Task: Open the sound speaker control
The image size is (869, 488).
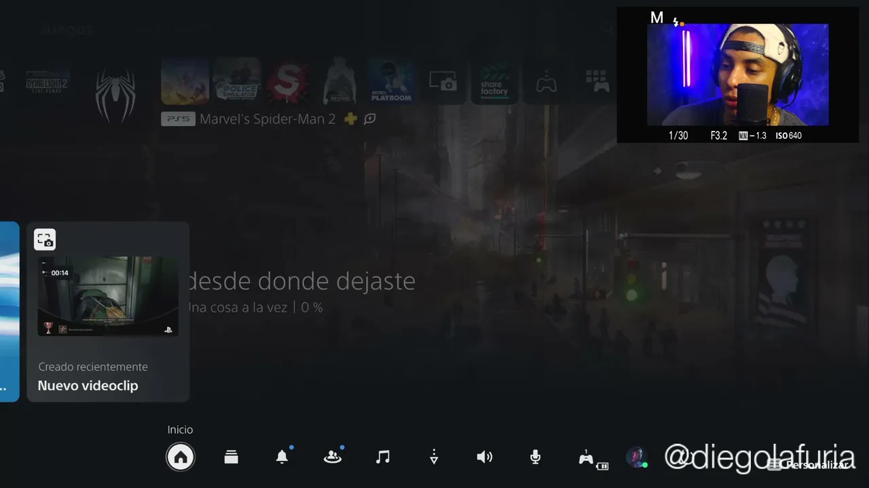Action: (484, 457)
